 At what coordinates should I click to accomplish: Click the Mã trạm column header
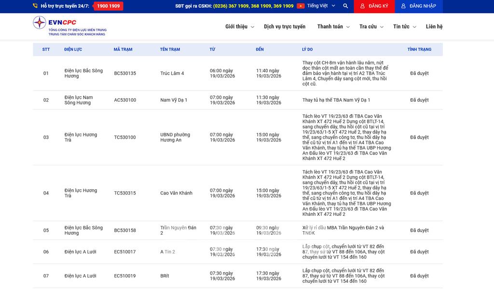(123, 50)
